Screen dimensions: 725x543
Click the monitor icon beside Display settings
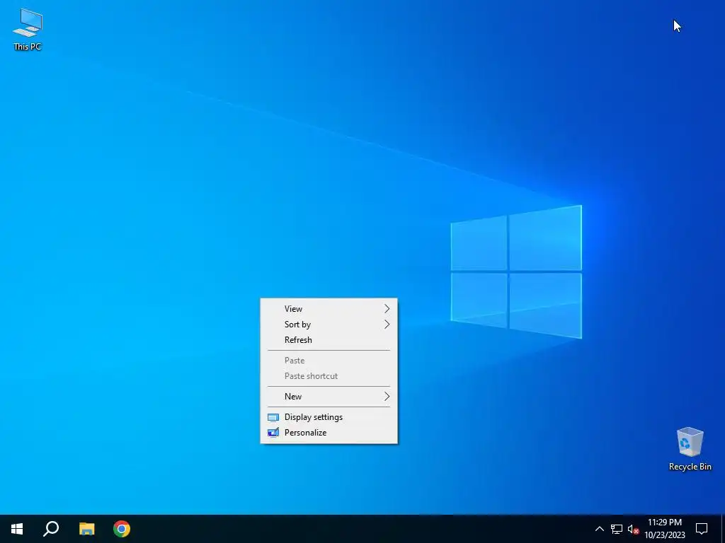tap(273, 417)
